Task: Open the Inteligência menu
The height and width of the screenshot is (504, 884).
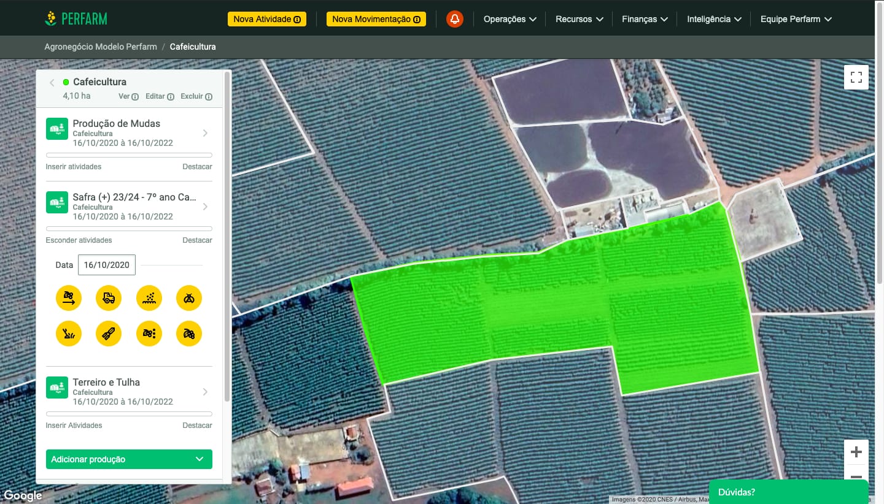Action: [x=714, y=19]
